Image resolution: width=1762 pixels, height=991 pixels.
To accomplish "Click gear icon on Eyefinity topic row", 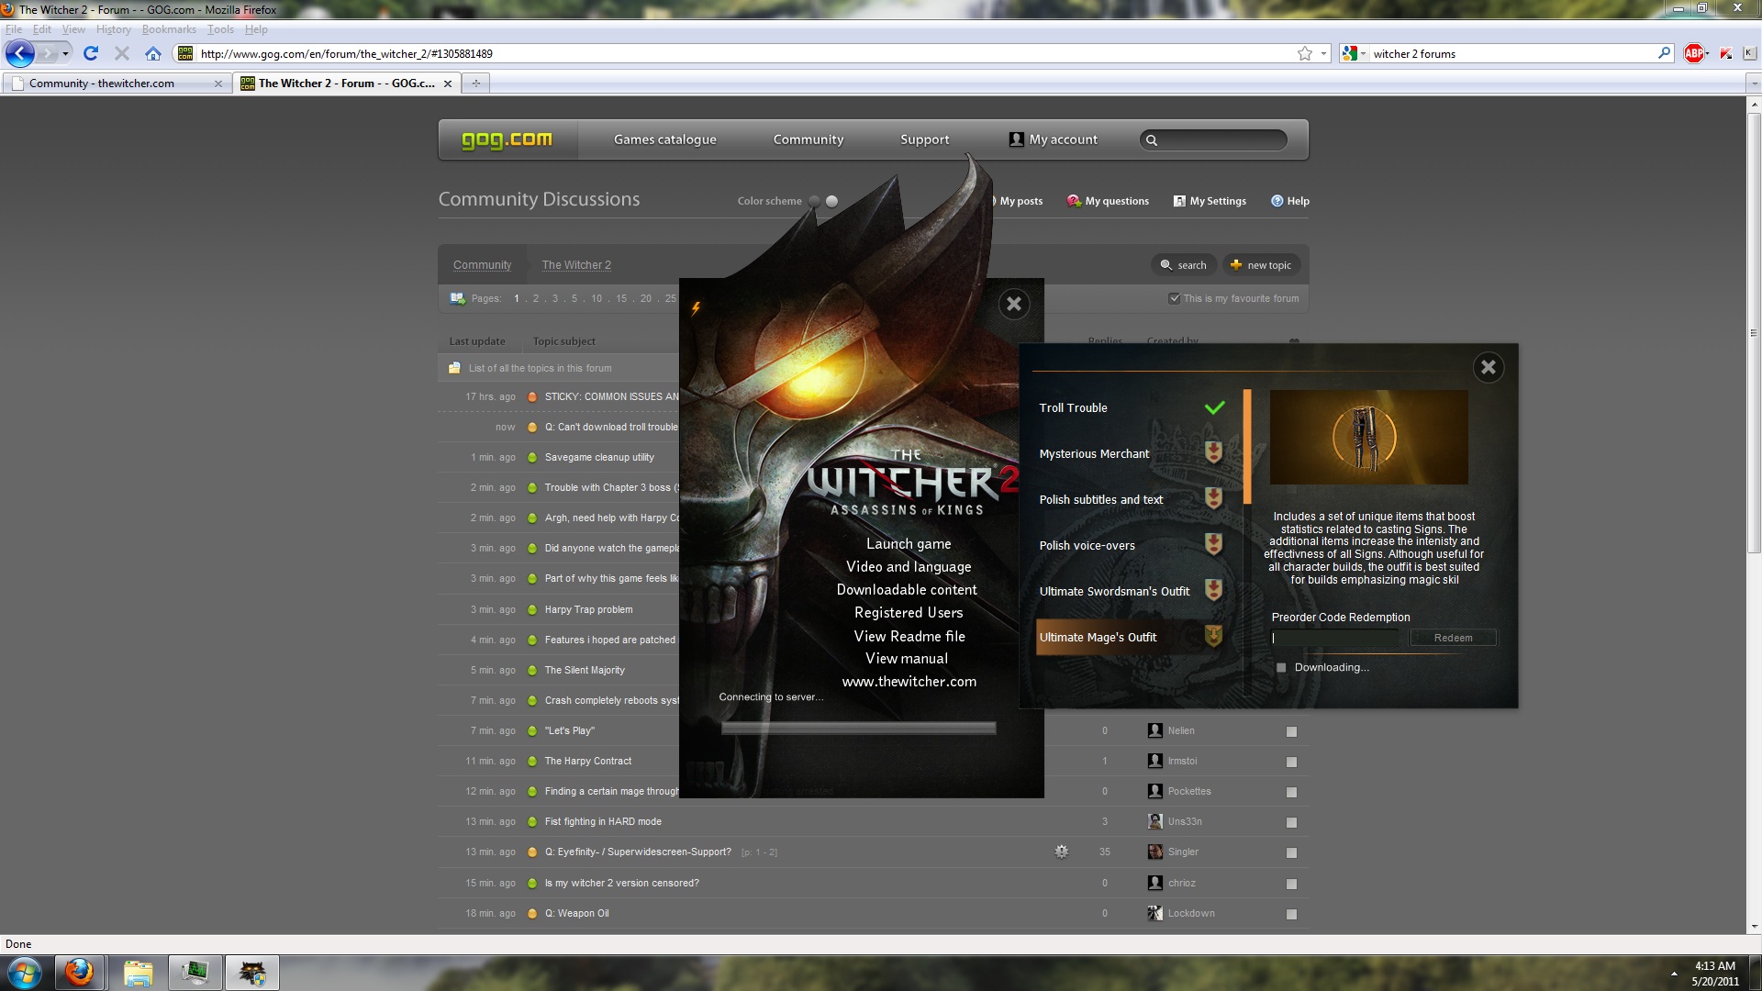I will click(x=1062, y=852).
